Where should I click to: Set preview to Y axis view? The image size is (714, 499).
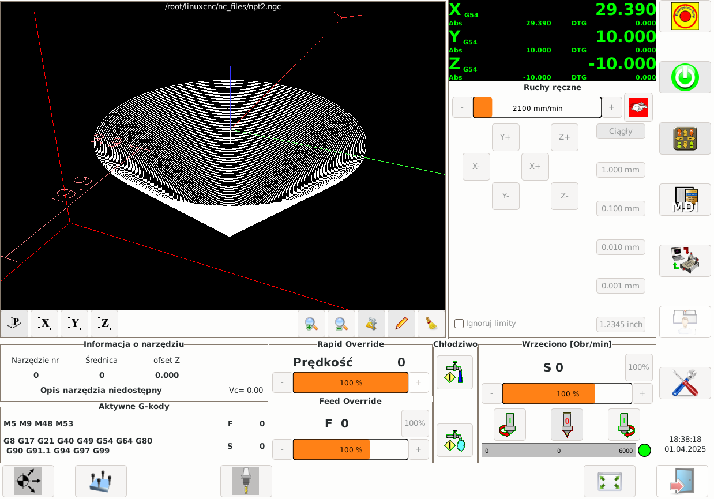tap(74, 324)
